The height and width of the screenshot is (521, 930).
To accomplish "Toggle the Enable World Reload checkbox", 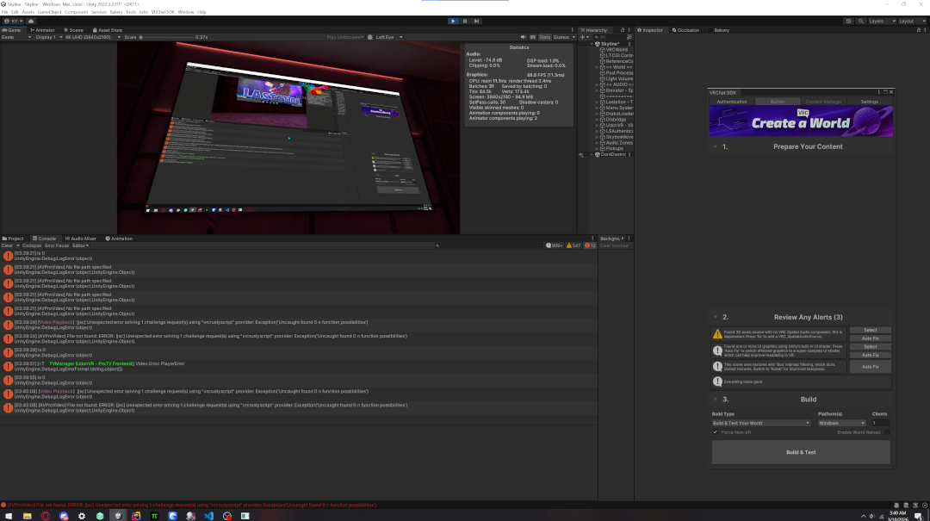I will 887,432.
